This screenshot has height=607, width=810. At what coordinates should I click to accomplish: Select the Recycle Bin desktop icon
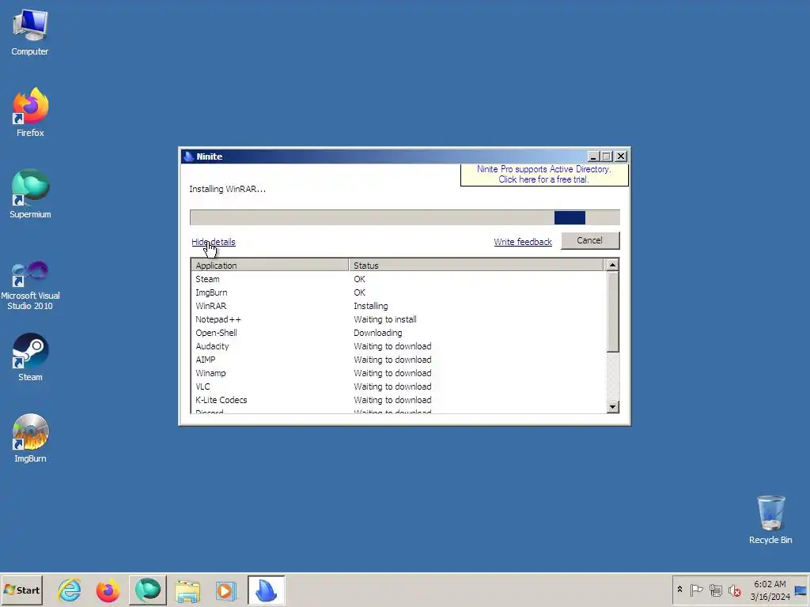(x=770, y=520)
